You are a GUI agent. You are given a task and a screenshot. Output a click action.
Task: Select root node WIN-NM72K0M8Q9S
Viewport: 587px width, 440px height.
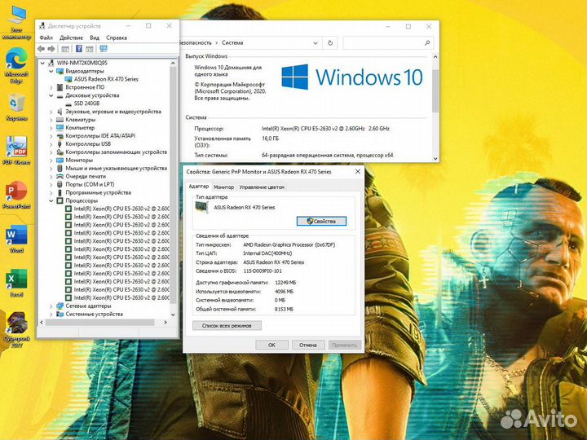(82, 63)
